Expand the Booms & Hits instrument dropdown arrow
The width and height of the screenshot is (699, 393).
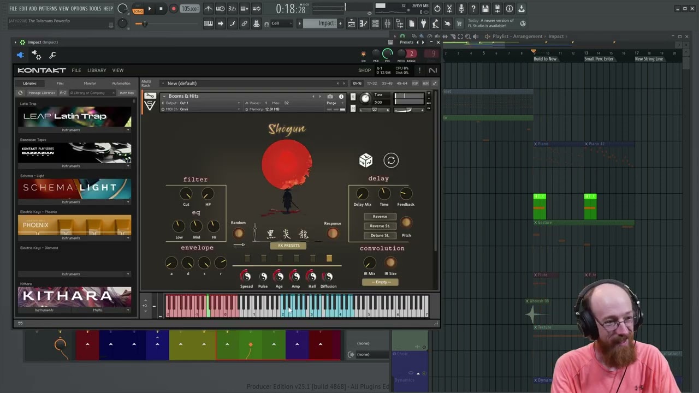tap(163, 96)
